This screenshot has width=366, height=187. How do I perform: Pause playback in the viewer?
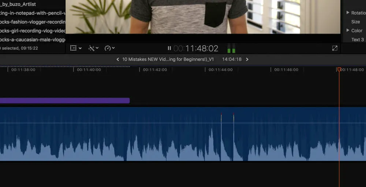169,48
